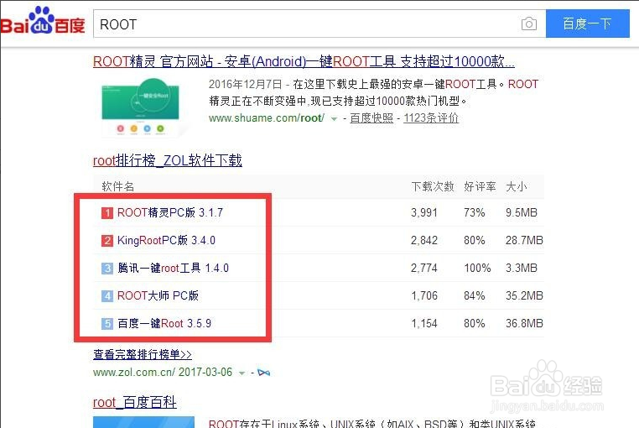Image resolution: width=639 pixels, height=428 pixels.
Task: Click the 3.3MB size value
Action: (522, 268)
